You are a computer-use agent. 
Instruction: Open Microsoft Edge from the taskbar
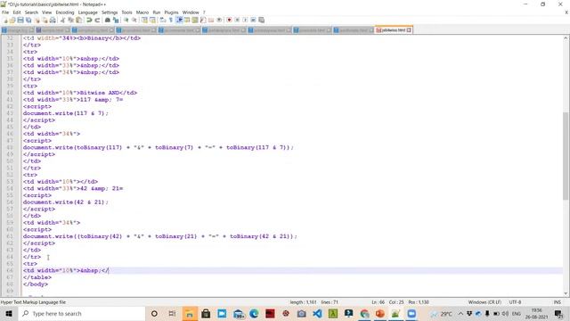(254, 313)
